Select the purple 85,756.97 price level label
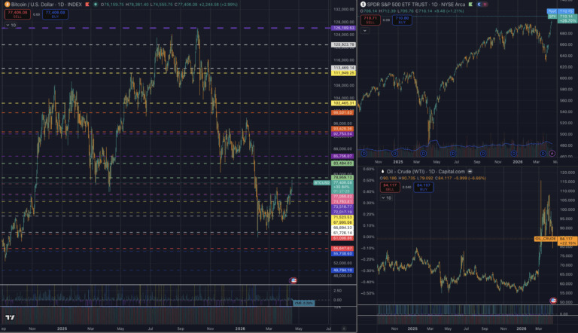 (343, 156)
